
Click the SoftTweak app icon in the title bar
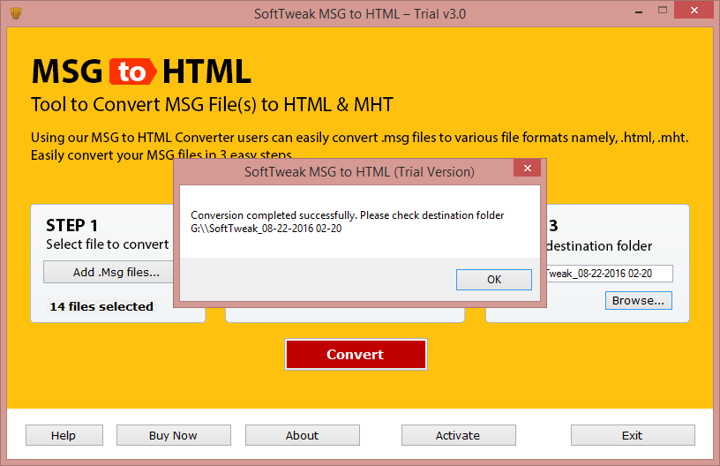coord(16,13)
